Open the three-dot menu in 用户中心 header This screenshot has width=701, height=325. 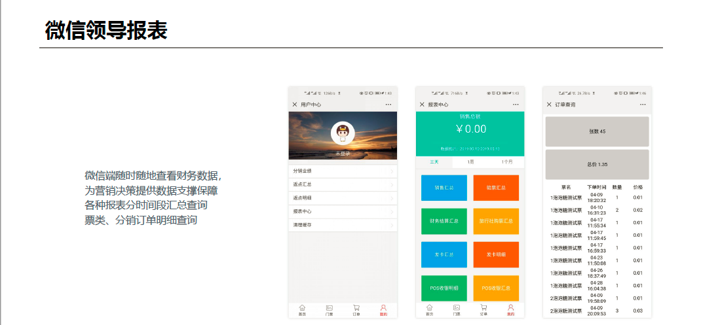tap(388, 105)
